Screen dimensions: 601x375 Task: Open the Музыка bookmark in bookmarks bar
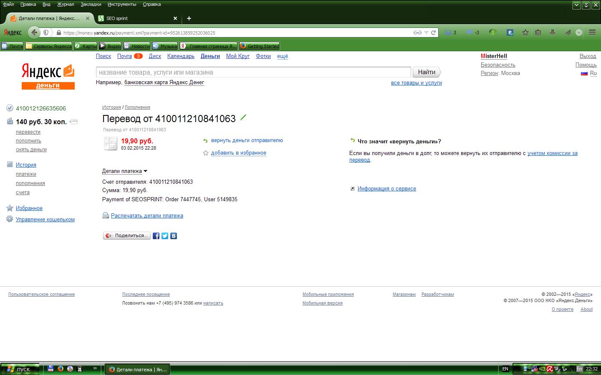tap(165, 46)
